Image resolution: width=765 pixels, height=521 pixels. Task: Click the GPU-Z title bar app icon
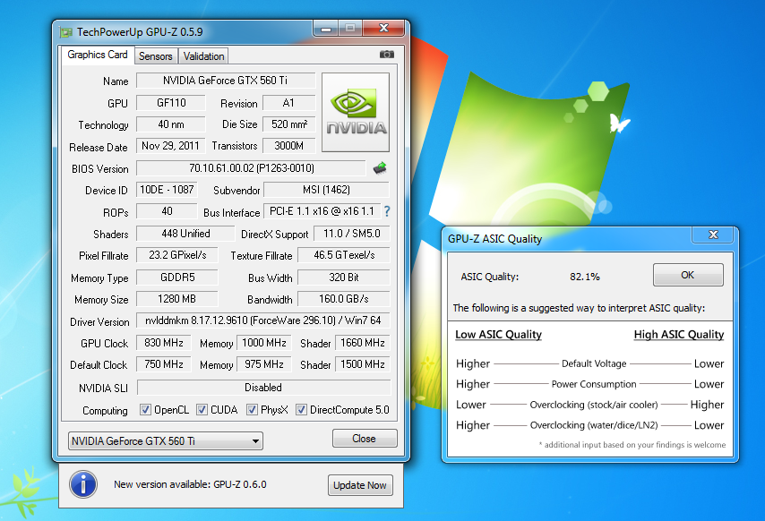[66, 32]
